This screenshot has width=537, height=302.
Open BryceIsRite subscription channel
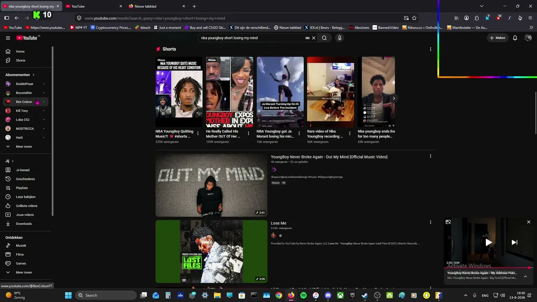(26, 93)
